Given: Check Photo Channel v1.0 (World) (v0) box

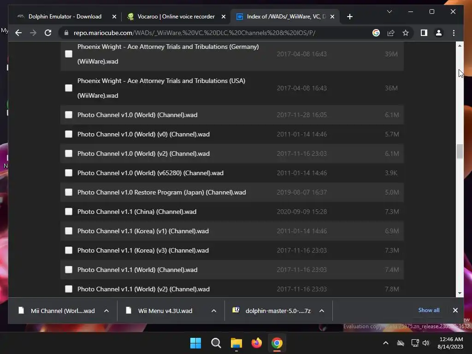Looking at the screenshot, I should click(69, 134).
